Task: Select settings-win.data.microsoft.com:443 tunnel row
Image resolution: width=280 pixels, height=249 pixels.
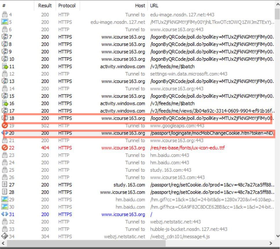Action: 189,74
